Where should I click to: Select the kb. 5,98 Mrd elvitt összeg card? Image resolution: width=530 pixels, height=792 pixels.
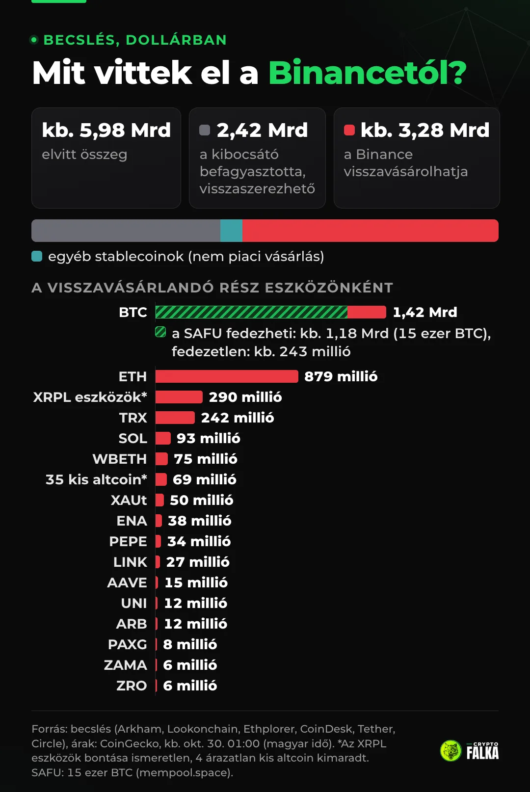click(x=106, y=158)
